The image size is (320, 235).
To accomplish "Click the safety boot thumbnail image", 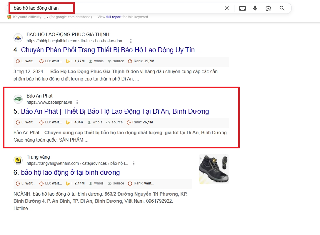I will coord(214,169).
